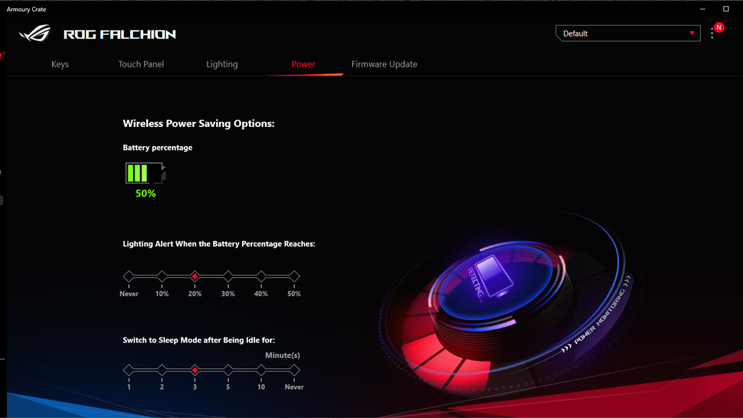
Task: Click the battery level icon
Action: tap(146, 173)
